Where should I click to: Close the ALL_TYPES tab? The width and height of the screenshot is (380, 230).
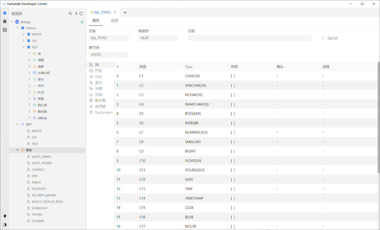click(115, 12)
